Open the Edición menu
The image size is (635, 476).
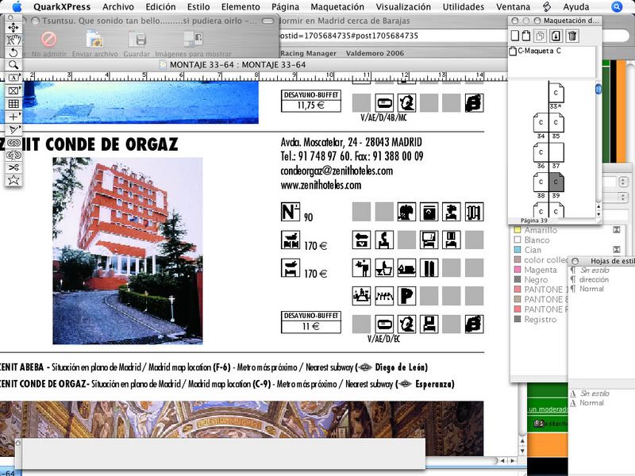click(x=161, y=7)
